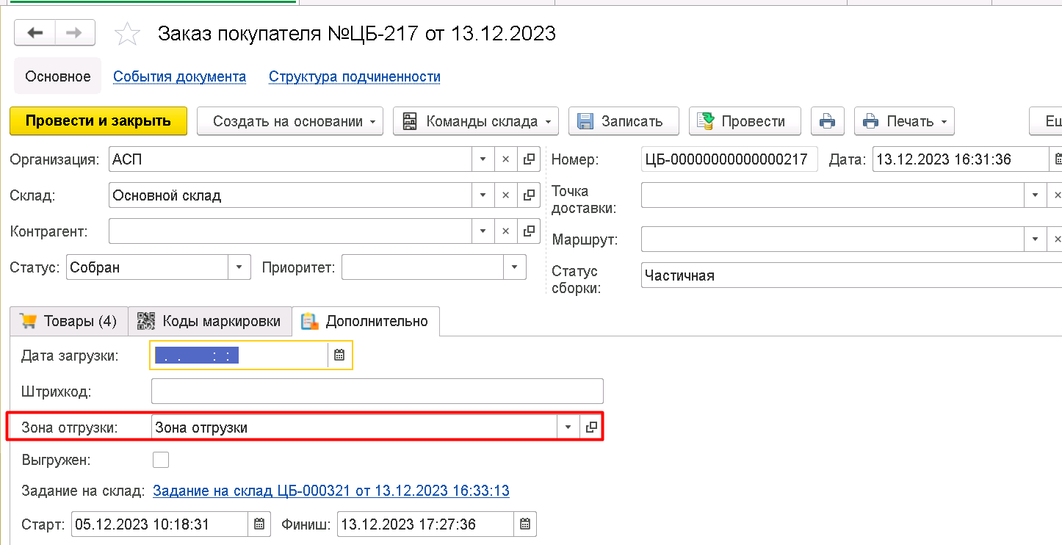Open the Печать dropdown menu
This screenshot has height=545, width=1062.
click(x=904, y=121)
